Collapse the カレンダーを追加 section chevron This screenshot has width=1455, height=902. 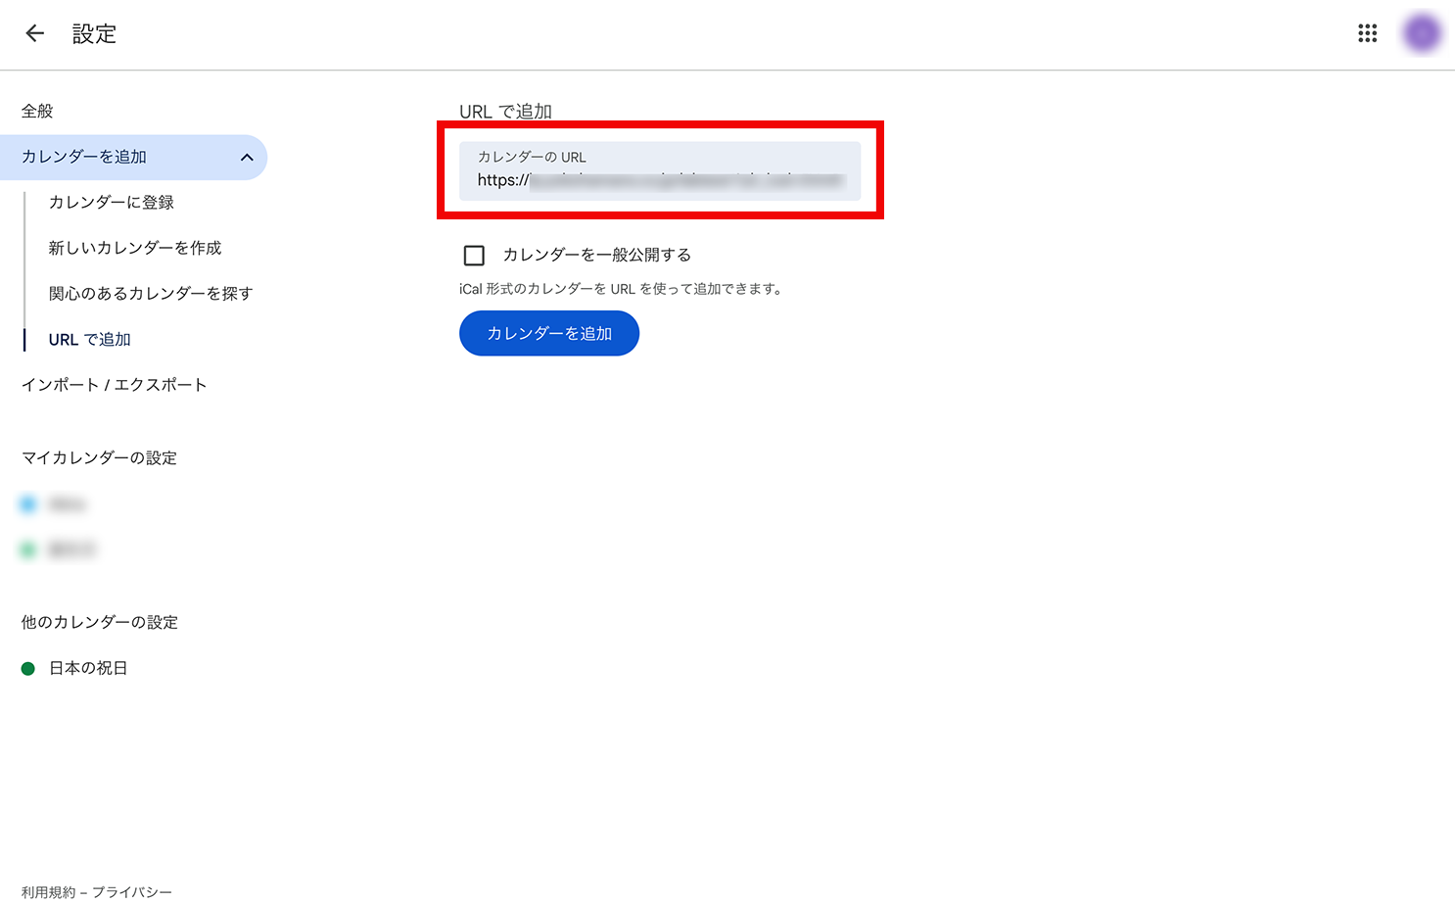(247, 158)
